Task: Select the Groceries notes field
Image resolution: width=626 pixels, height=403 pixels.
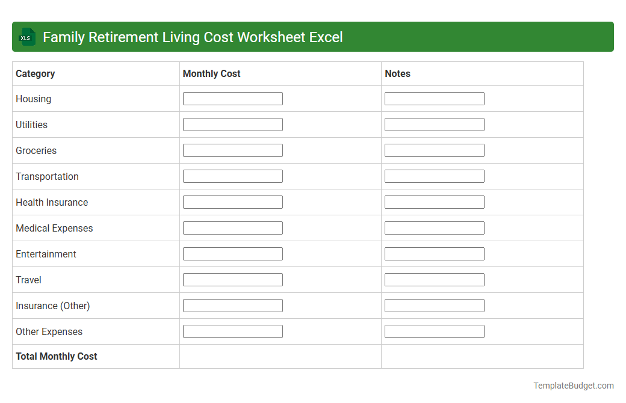Action: [x=434, y=150]
